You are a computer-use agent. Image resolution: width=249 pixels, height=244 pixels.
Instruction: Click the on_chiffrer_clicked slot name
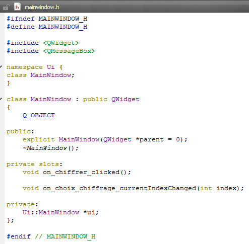click(81, 172)
